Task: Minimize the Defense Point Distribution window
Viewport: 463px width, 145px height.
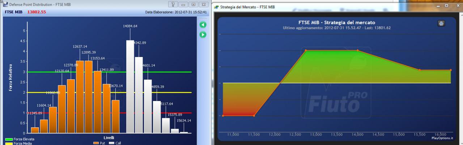Action: click(183, 4)
